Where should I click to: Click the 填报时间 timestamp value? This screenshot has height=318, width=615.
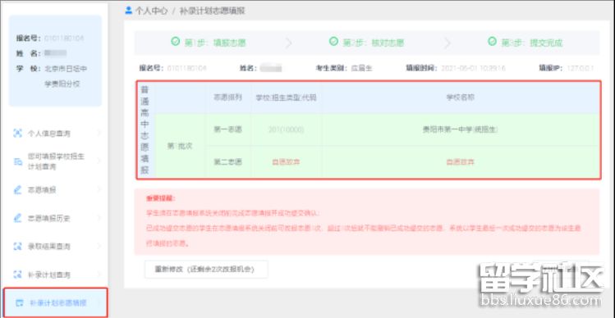474,68
